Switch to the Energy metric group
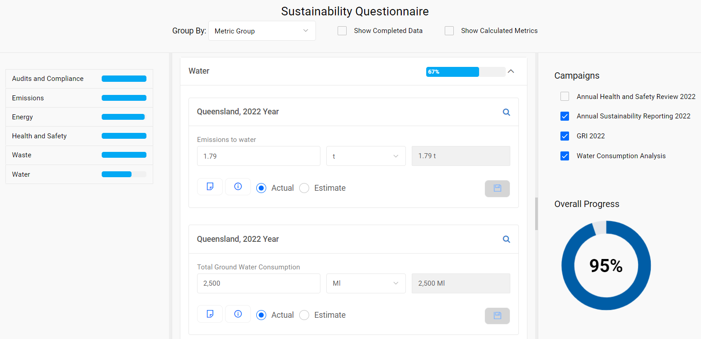The image size is (701, 339). [x=79, y=117]
